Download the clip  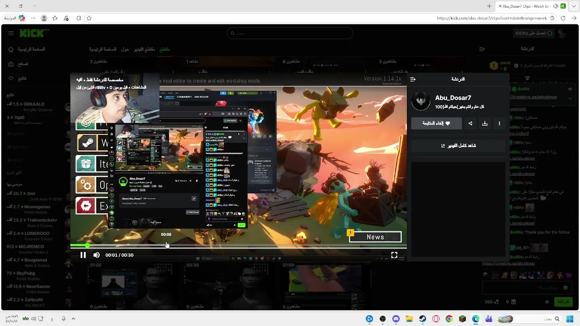click(485, 123)
